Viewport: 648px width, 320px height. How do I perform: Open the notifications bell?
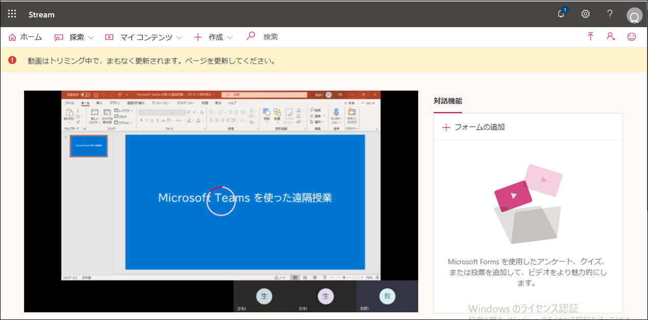click(x=561, y=14)
